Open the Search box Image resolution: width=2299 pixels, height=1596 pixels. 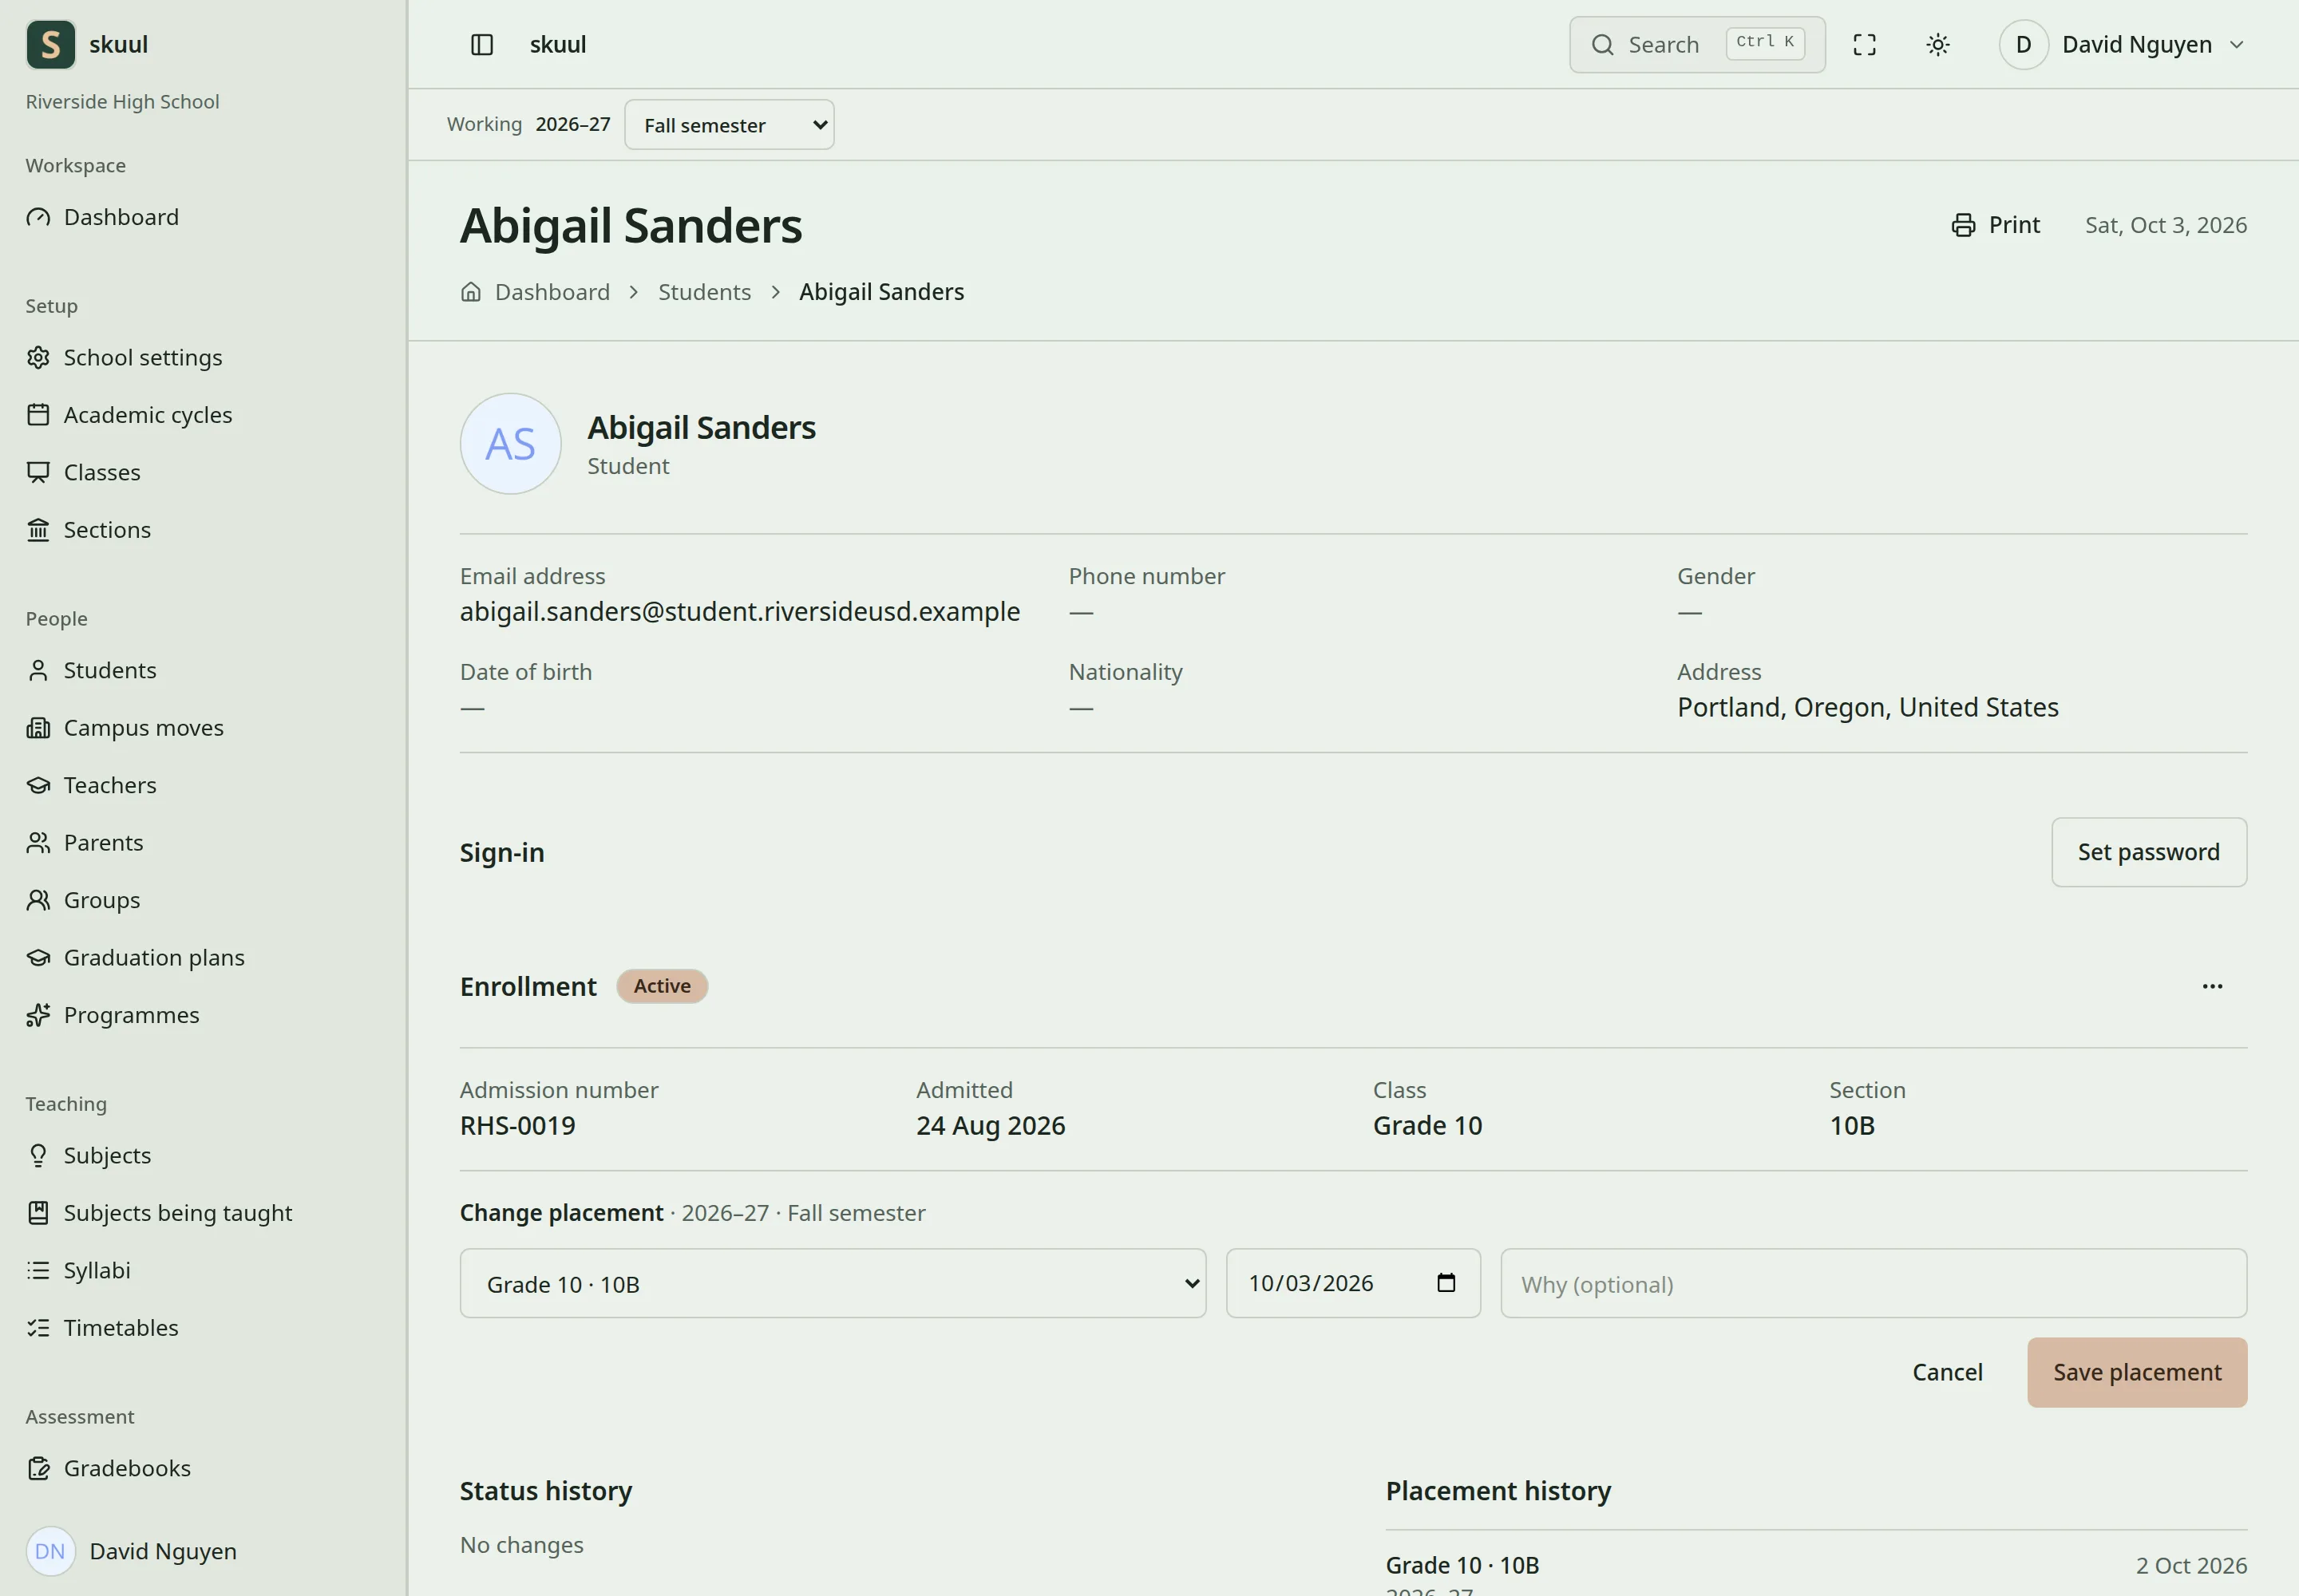coord(1697,45)
